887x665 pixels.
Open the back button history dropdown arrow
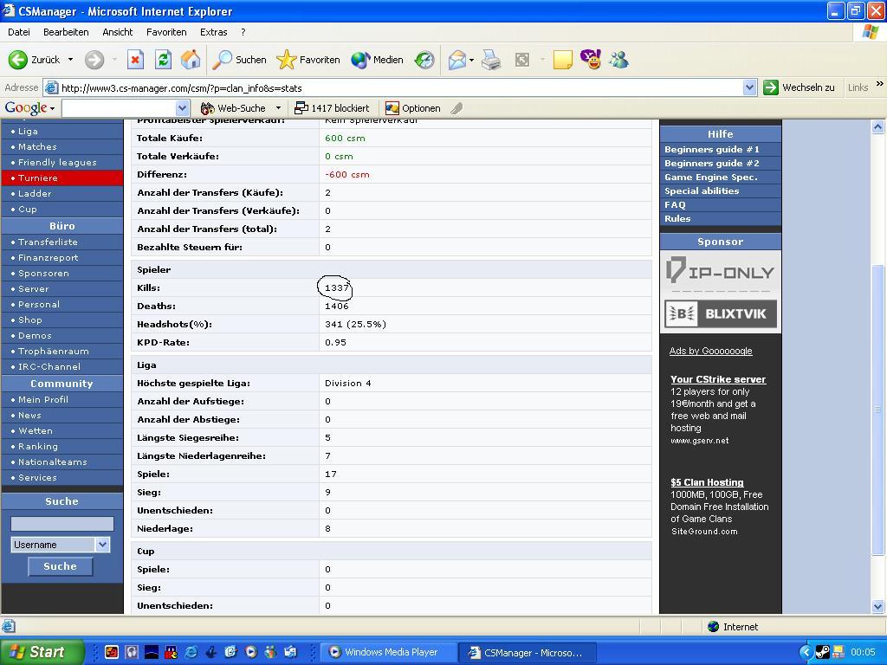click(71, 60)
